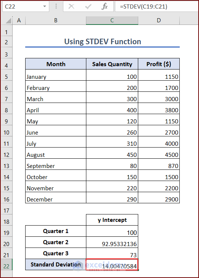199x278 pixels.
Task: Click the Enter checkmark formula icon
Action: (88, 7)
